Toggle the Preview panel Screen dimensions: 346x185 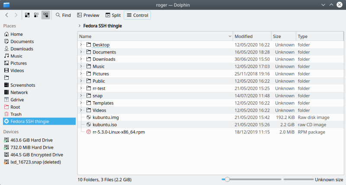click(x=88, y=15)
